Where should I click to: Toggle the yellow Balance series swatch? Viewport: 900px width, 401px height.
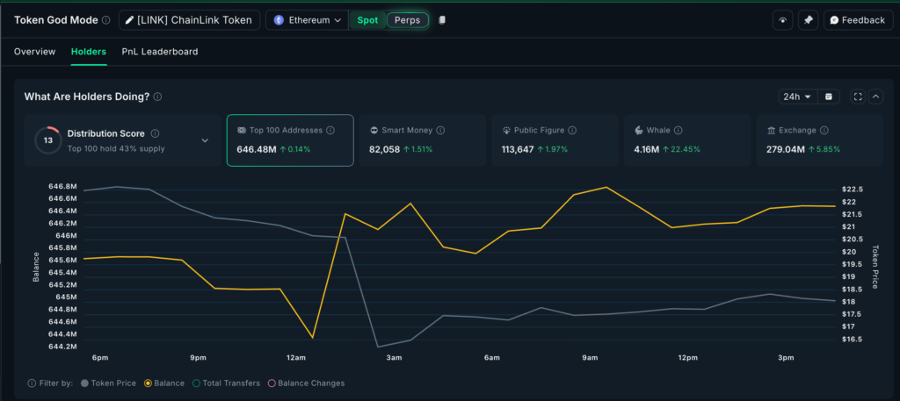(x=148, y=383)
